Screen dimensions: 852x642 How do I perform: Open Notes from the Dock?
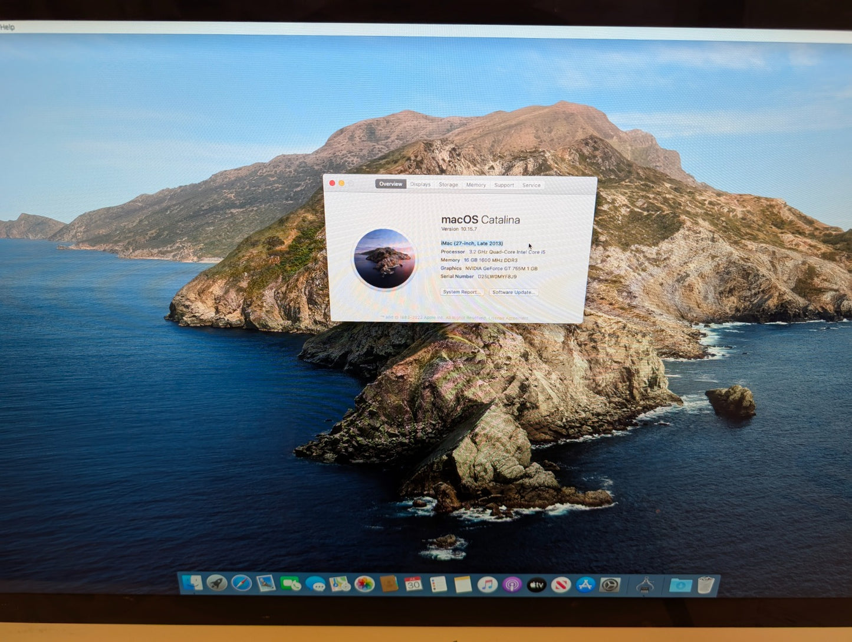pos(463,584)
